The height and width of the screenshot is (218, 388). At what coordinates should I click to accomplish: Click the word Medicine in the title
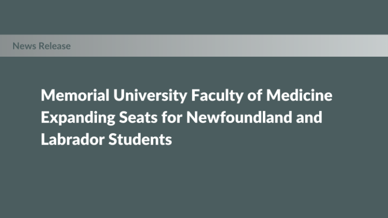pos(299,95)
